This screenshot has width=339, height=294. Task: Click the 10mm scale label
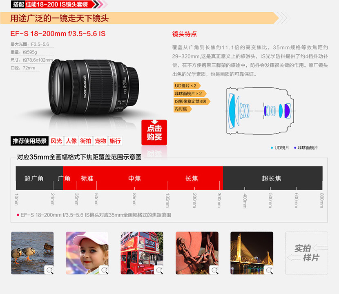pyautogui.click(x=16, y=200)
